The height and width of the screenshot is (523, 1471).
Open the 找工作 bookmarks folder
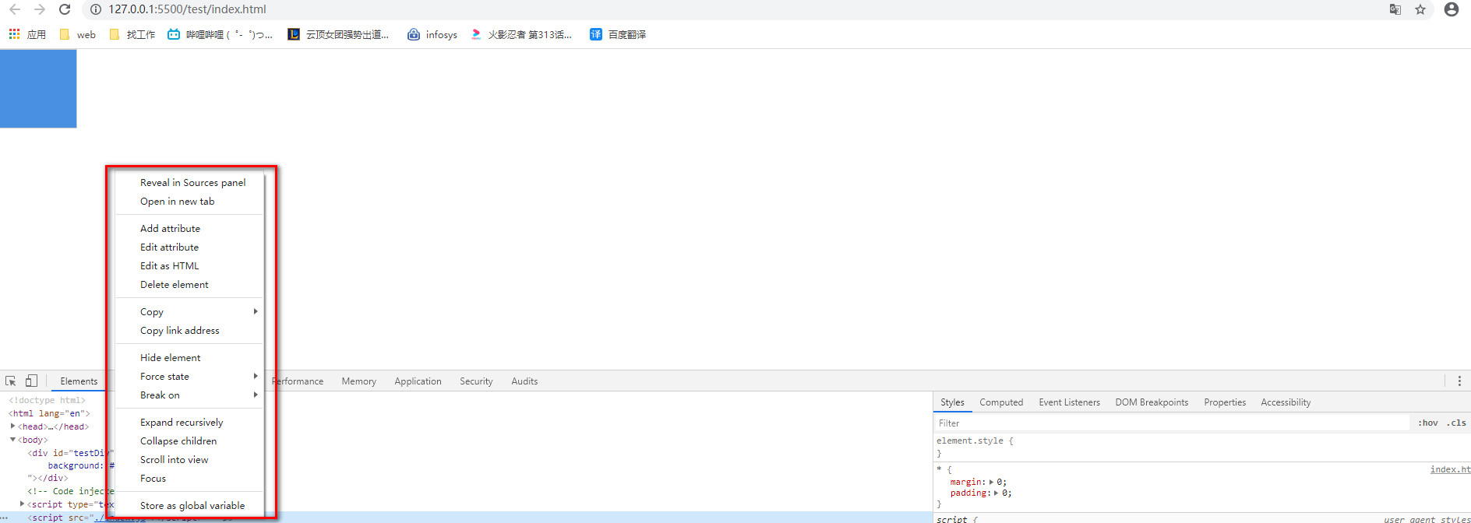tap(132, 34)
